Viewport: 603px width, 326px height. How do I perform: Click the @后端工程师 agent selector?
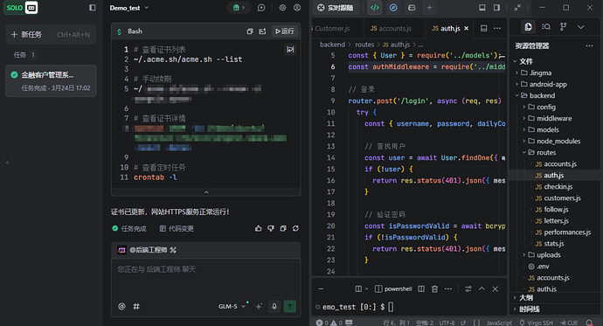click(148, 250)
